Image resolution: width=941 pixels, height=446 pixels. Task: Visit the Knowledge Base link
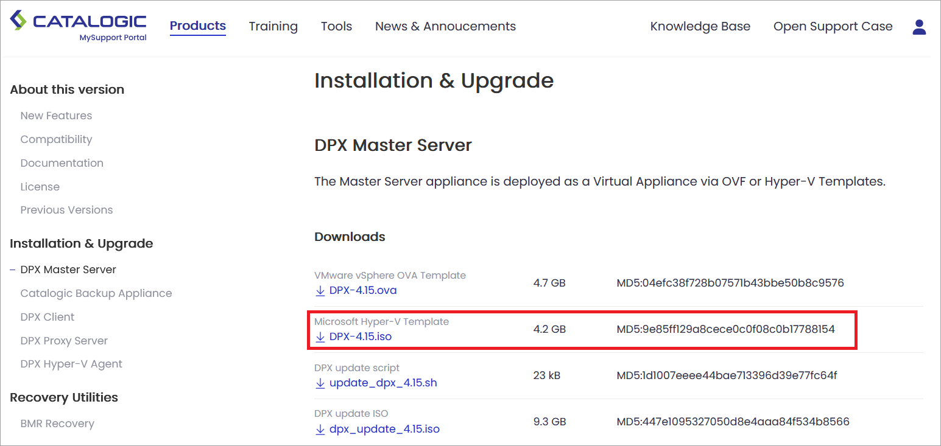(x=700, y=27)
